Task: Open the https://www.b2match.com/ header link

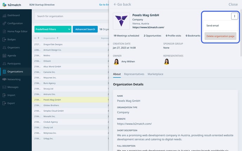Action: coord(148,27)
